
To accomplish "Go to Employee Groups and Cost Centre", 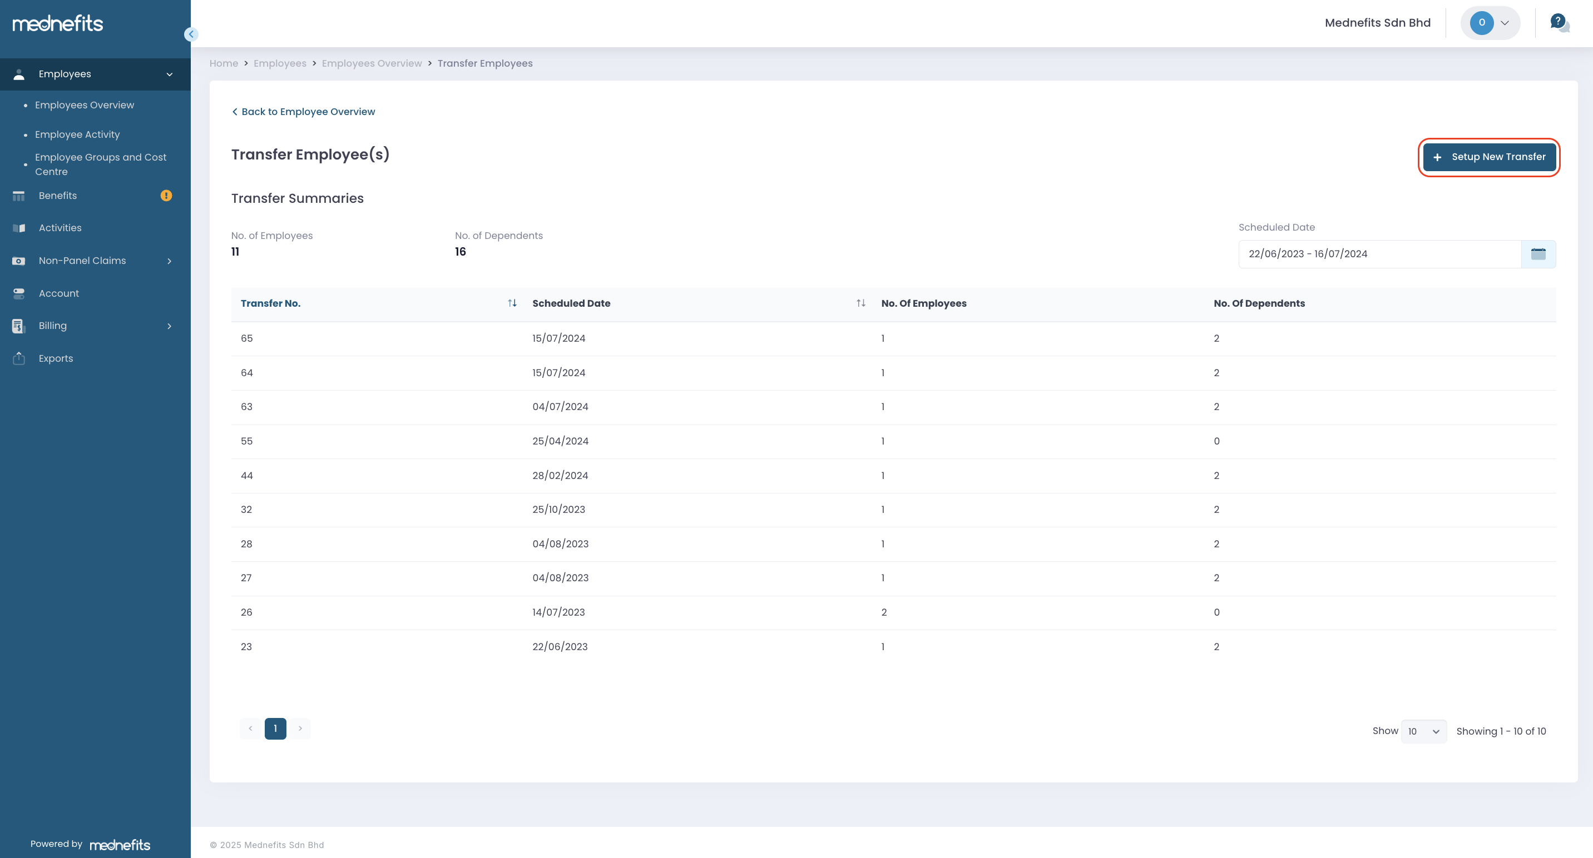I will [x=100, y=164].
